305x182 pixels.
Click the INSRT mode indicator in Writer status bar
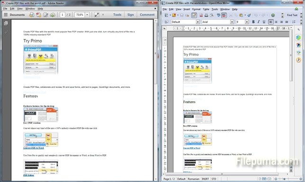pyautogui.click(x=205, y=179)
